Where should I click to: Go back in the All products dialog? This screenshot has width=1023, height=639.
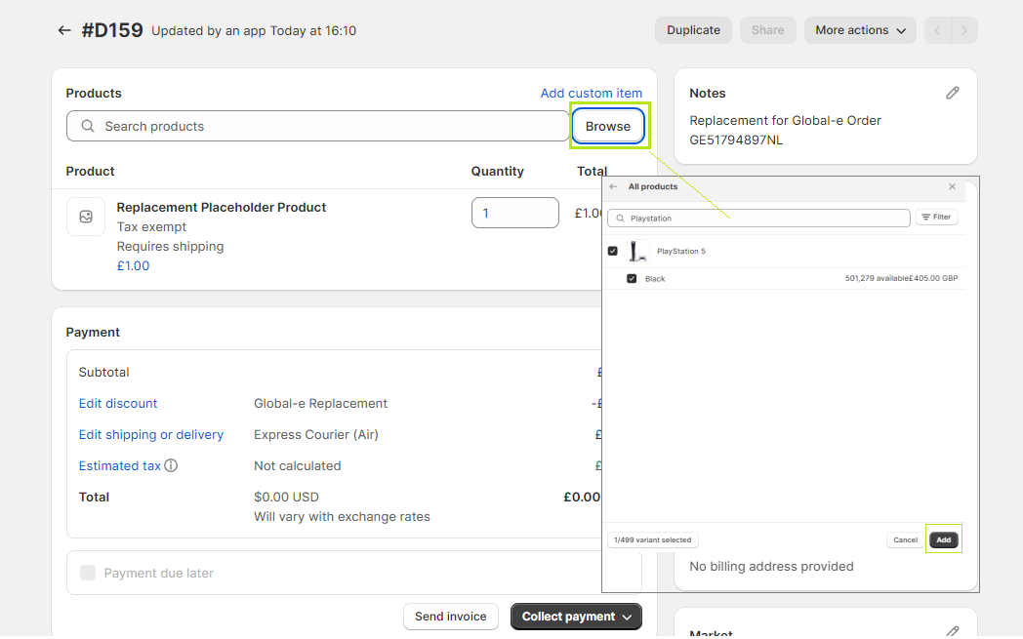(x=613, y=186)
